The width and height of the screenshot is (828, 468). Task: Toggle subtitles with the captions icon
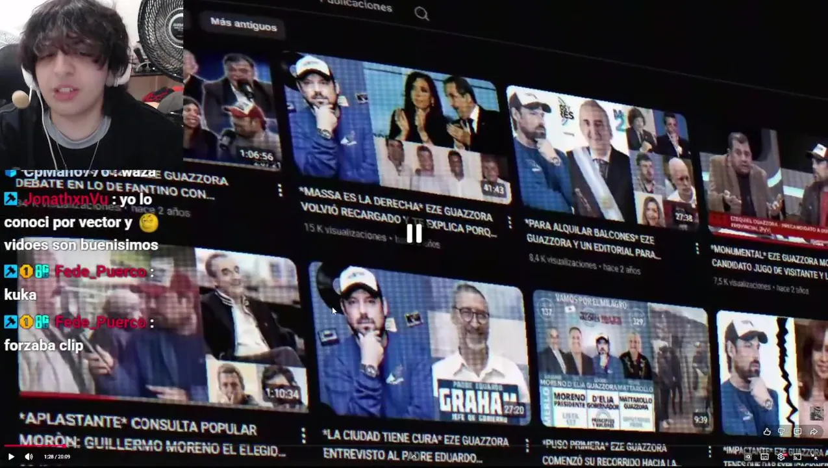coord(764,457)
